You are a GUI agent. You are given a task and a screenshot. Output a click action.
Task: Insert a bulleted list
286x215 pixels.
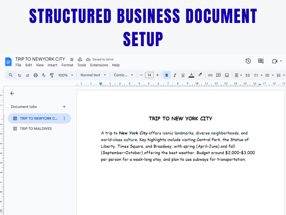pos(267,75)
